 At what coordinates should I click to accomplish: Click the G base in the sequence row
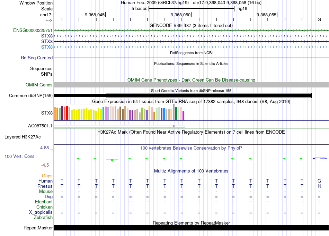[x=319, y=19]
